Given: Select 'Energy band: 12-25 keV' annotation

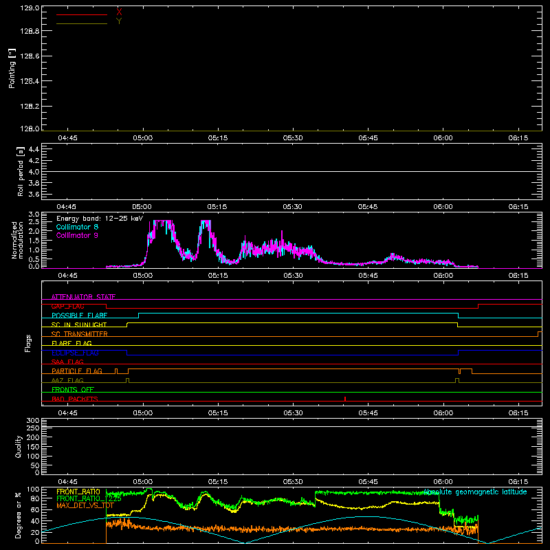Looking at the screenshot, I should coord(100,219).
